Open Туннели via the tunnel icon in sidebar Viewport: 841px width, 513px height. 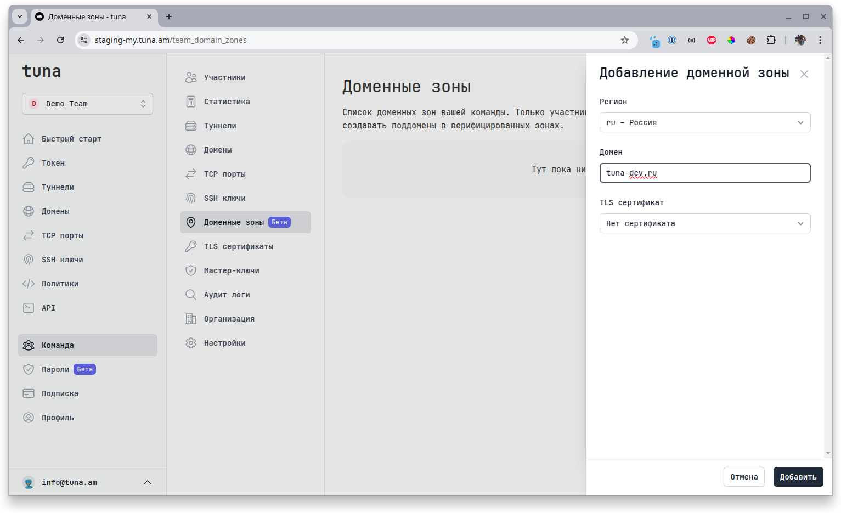[29, 187]
